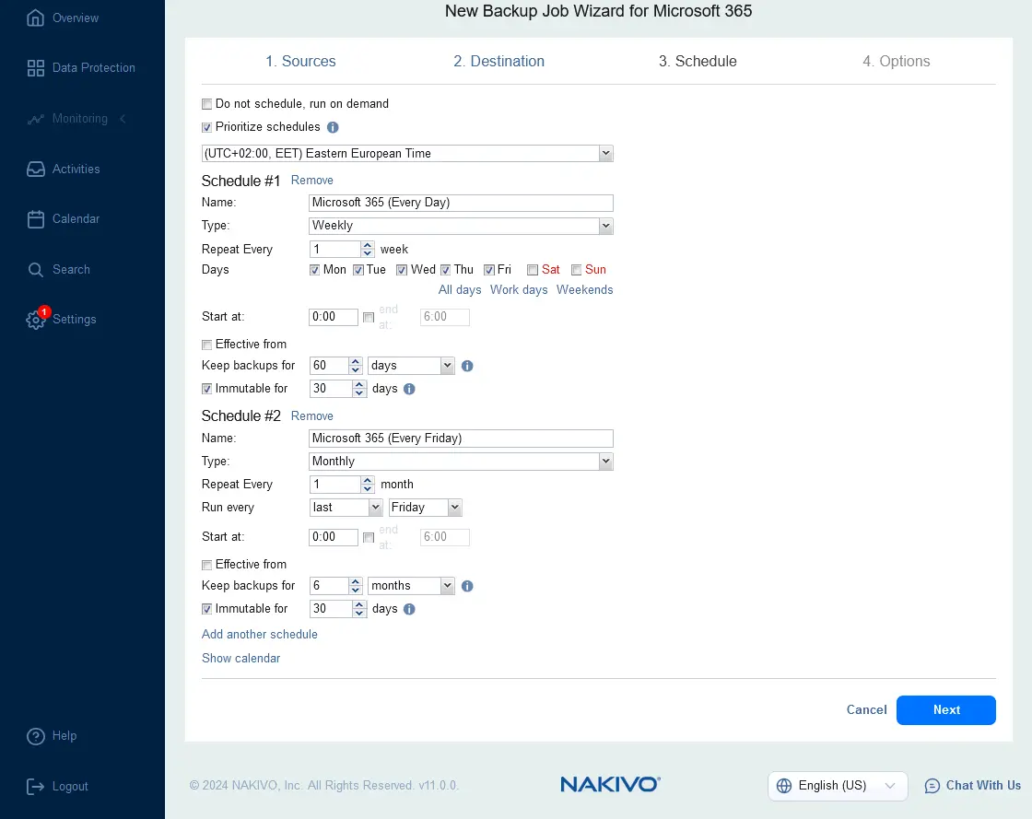Click the Activities inbox icon
Viewport: 1032px width, 819px height.
(x=36, y=170)
